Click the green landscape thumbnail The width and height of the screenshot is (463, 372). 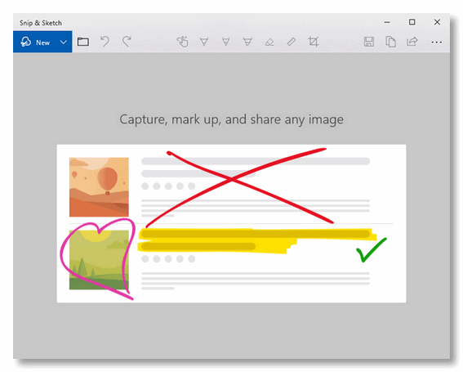coord(99,260)
